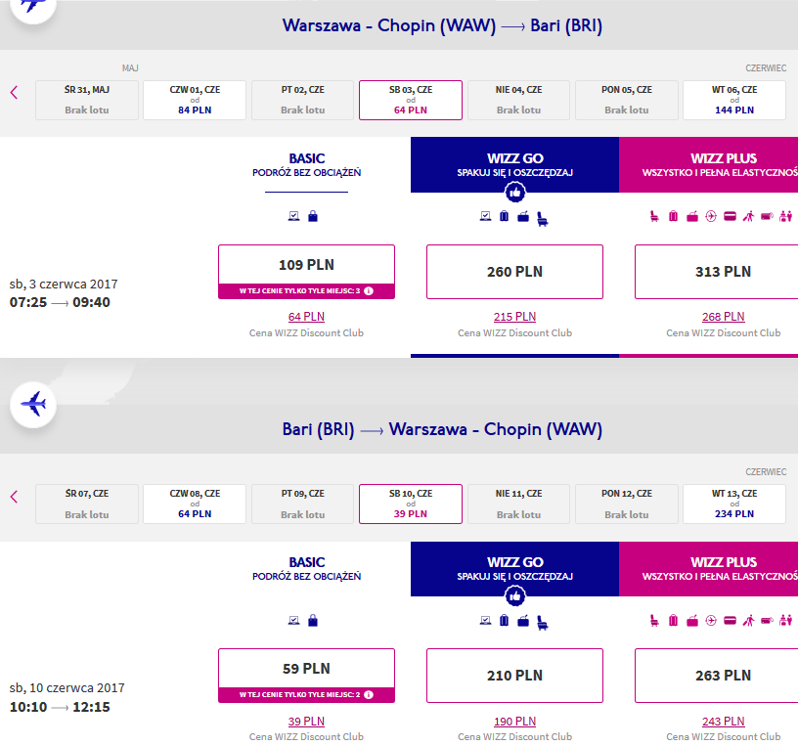Click the pink seat icon under outbound WIZZ PLUS

654,216
